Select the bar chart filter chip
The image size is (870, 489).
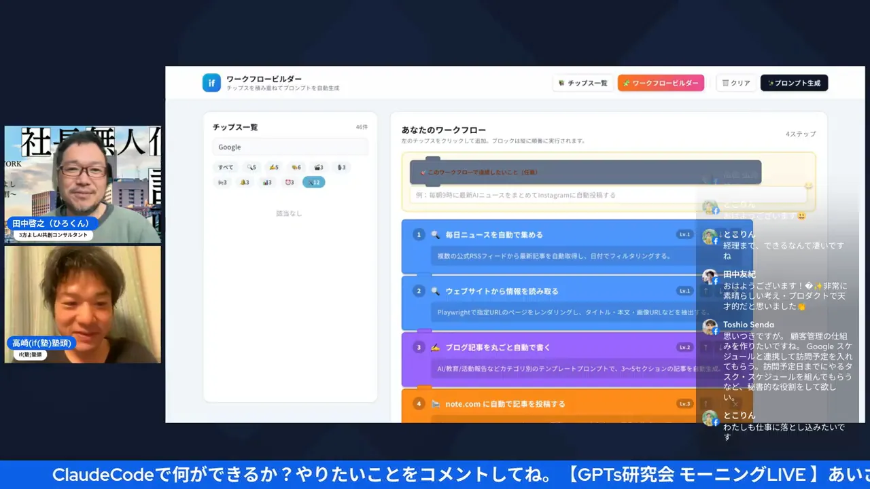click(x=266, y=182)
